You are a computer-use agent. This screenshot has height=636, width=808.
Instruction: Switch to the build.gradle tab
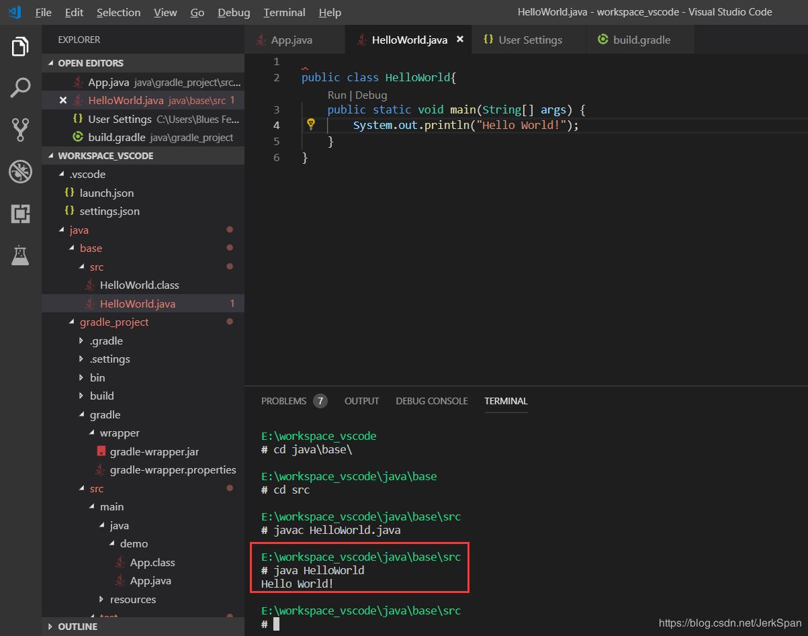coord(641,40)
